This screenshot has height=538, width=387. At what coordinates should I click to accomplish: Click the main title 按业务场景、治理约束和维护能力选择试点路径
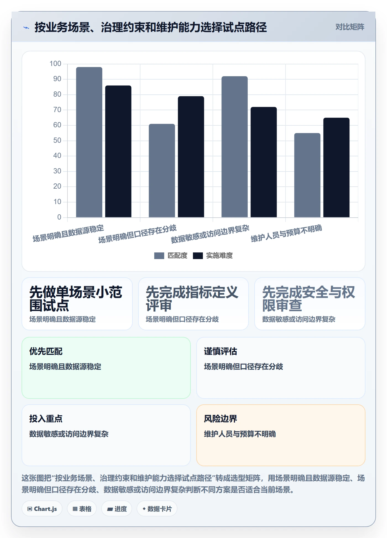[x=151, y=28]
